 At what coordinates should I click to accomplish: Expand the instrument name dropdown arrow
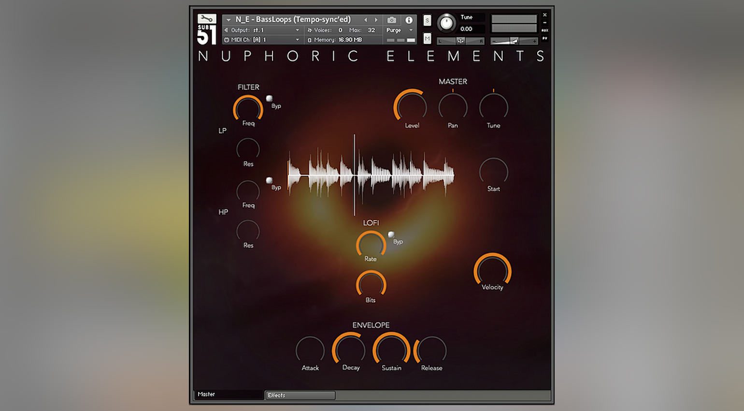[x=229, y=20]
